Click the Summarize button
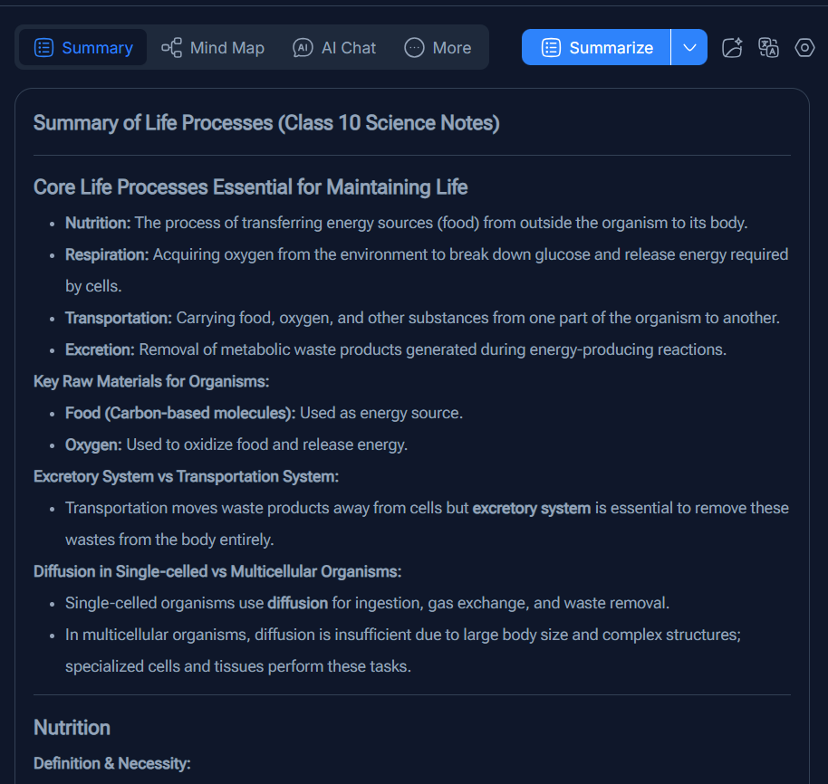The image size is (828, 784). (596, 47)
